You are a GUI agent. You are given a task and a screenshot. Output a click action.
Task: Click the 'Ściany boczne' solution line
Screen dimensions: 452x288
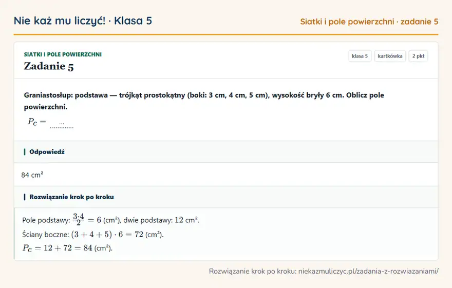93,235
